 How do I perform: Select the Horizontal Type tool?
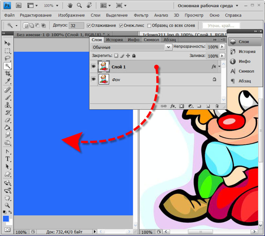pyautogui.click(x=7, y=159)
